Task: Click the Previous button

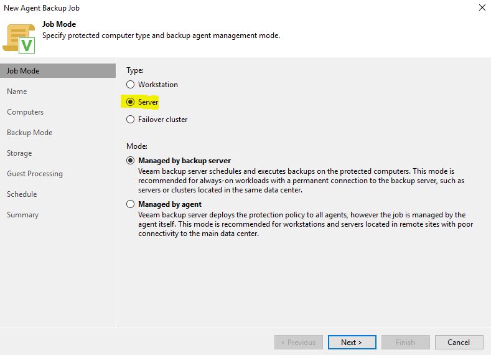Action: [x=299, y=342]
